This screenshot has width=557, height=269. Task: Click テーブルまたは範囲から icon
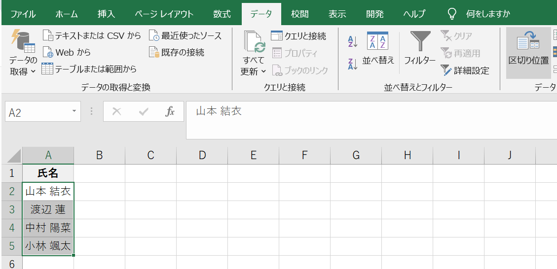point(89,69)
